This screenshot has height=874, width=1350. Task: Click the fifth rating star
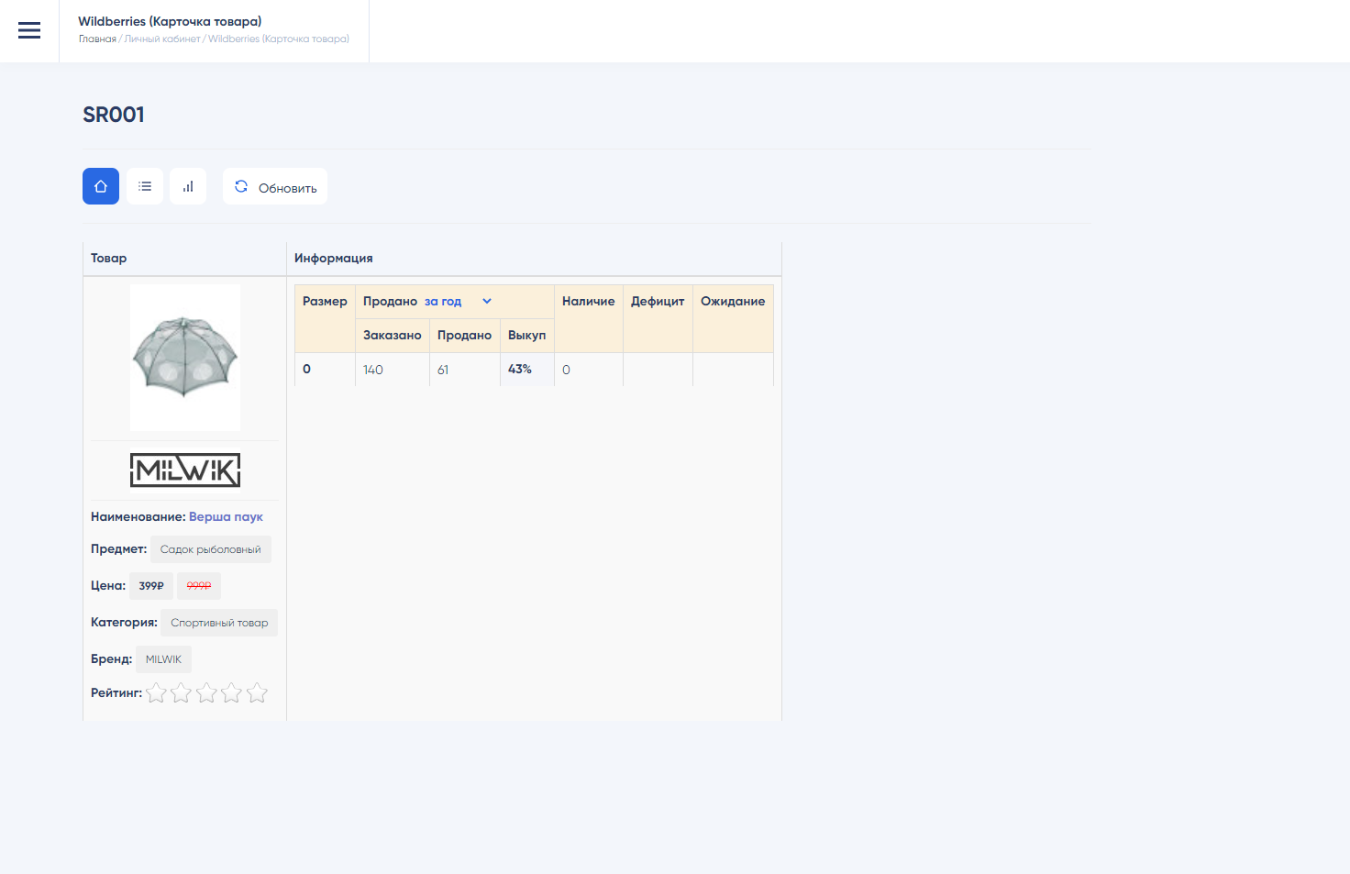(x=257, y=692)
